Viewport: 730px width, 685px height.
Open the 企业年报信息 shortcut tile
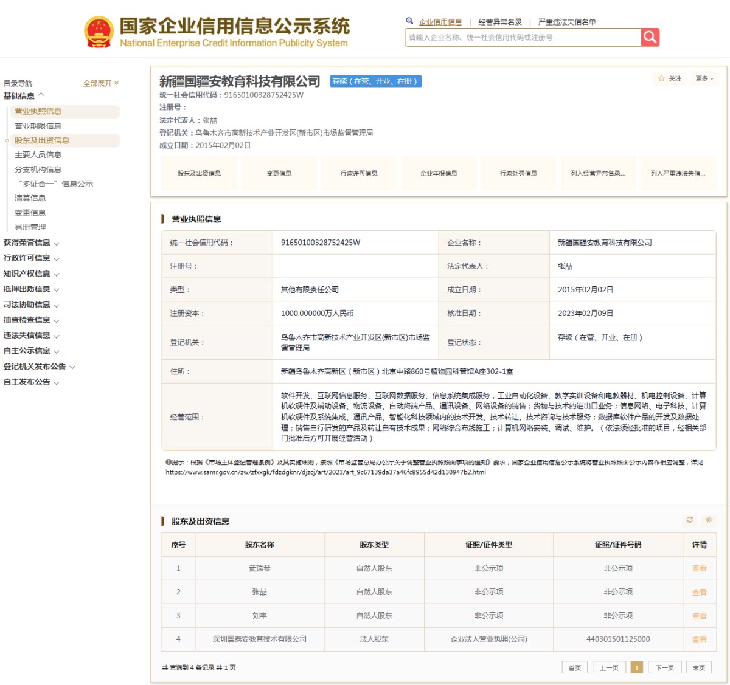(439, 173)
